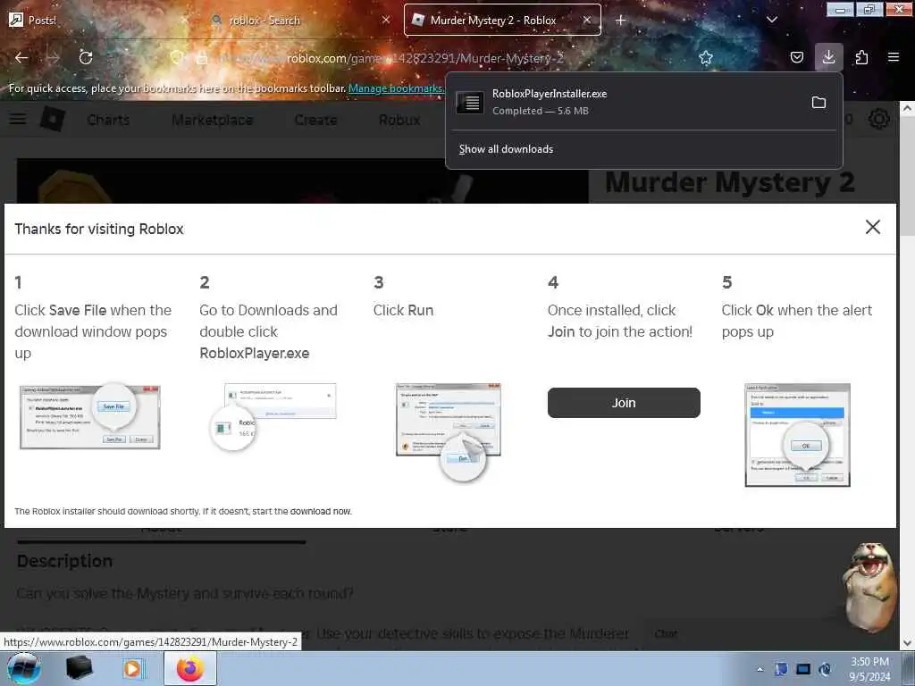Open a new browser tab
The width and height of the screenshot is (915, 686).
[620, 20]
